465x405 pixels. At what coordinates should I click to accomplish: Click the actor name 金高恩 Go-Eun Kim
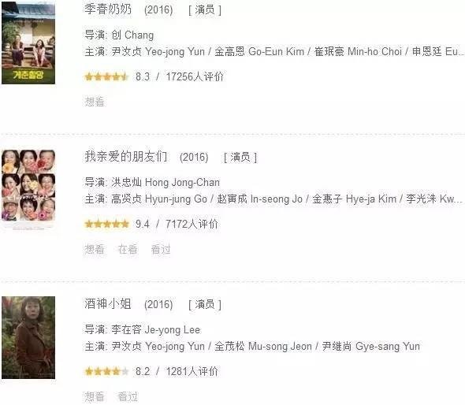259,51
